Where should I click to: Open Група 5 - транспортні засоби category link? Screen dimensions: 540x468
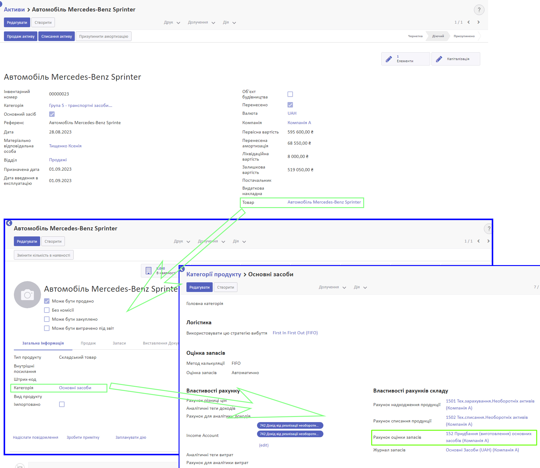(81, 105)
